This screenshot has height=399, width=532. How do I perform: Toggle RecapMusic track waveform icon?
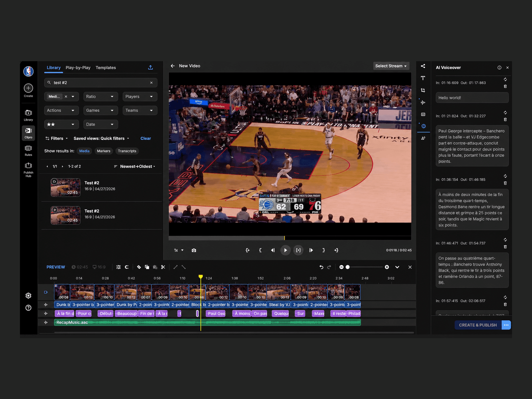pyautogui.click(x=46, y=322)
